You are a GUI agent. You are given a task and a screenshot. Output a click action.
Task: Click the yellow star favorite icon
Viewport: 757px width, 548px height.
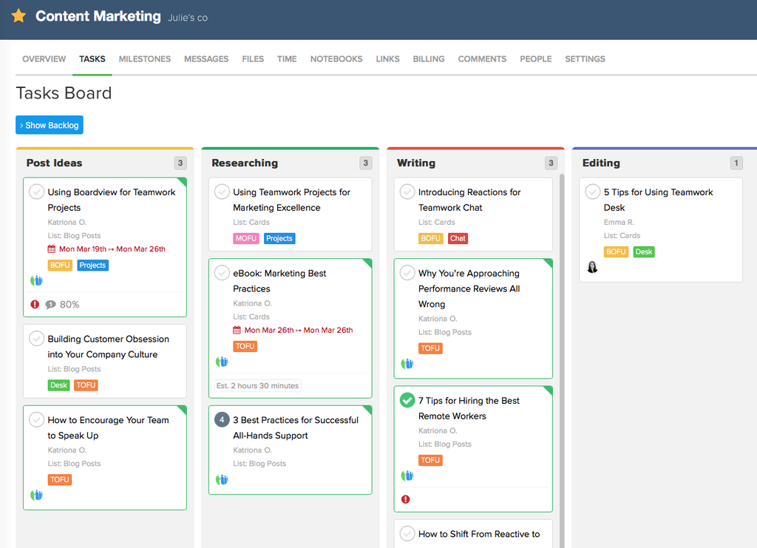[18, 16]
